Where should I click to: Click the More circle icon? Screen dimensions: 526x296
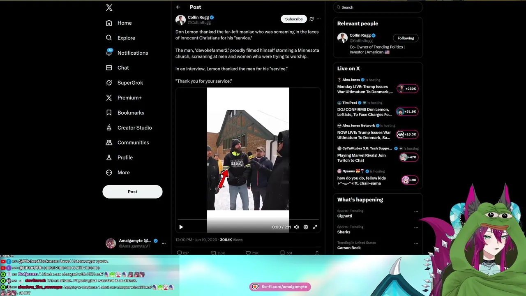tap(109, 173)
